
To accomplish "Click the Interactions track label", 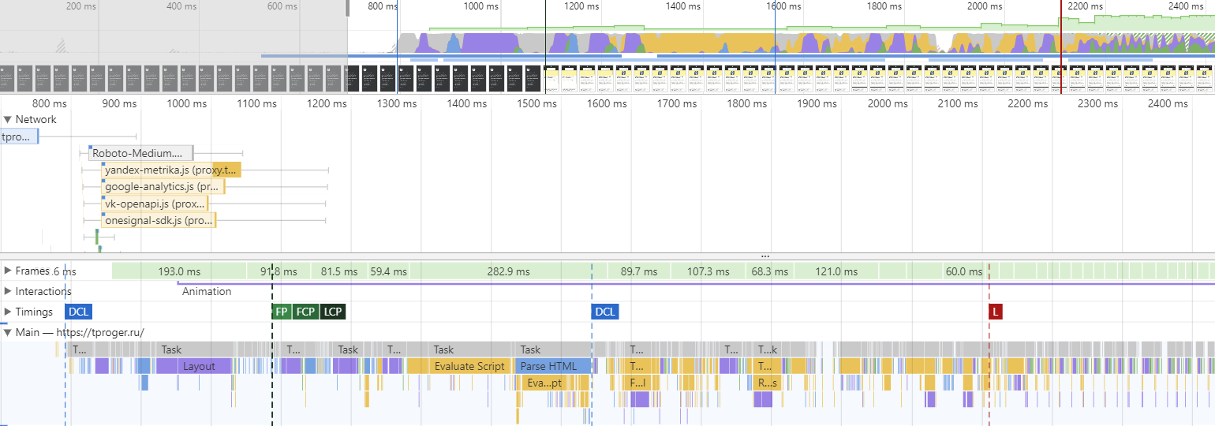I will 43,291.
